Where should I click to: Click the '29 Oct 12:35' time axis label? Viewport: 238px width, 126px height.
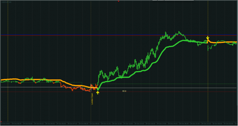117,124
